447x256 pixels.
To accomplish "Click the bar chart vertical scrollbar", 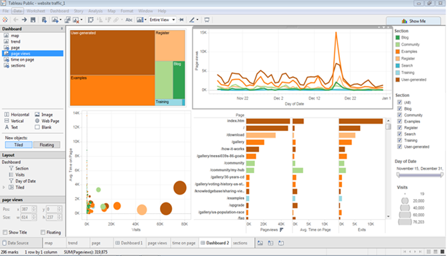I will coord(388,168).
